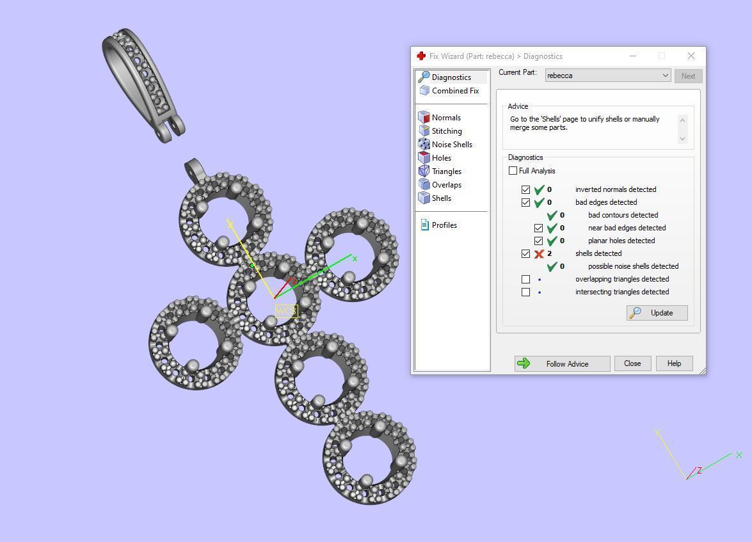Uncheck bad edges detected checkbox
Screen dimensions: 752x542
pyautogui.click(x=525, y=202)
